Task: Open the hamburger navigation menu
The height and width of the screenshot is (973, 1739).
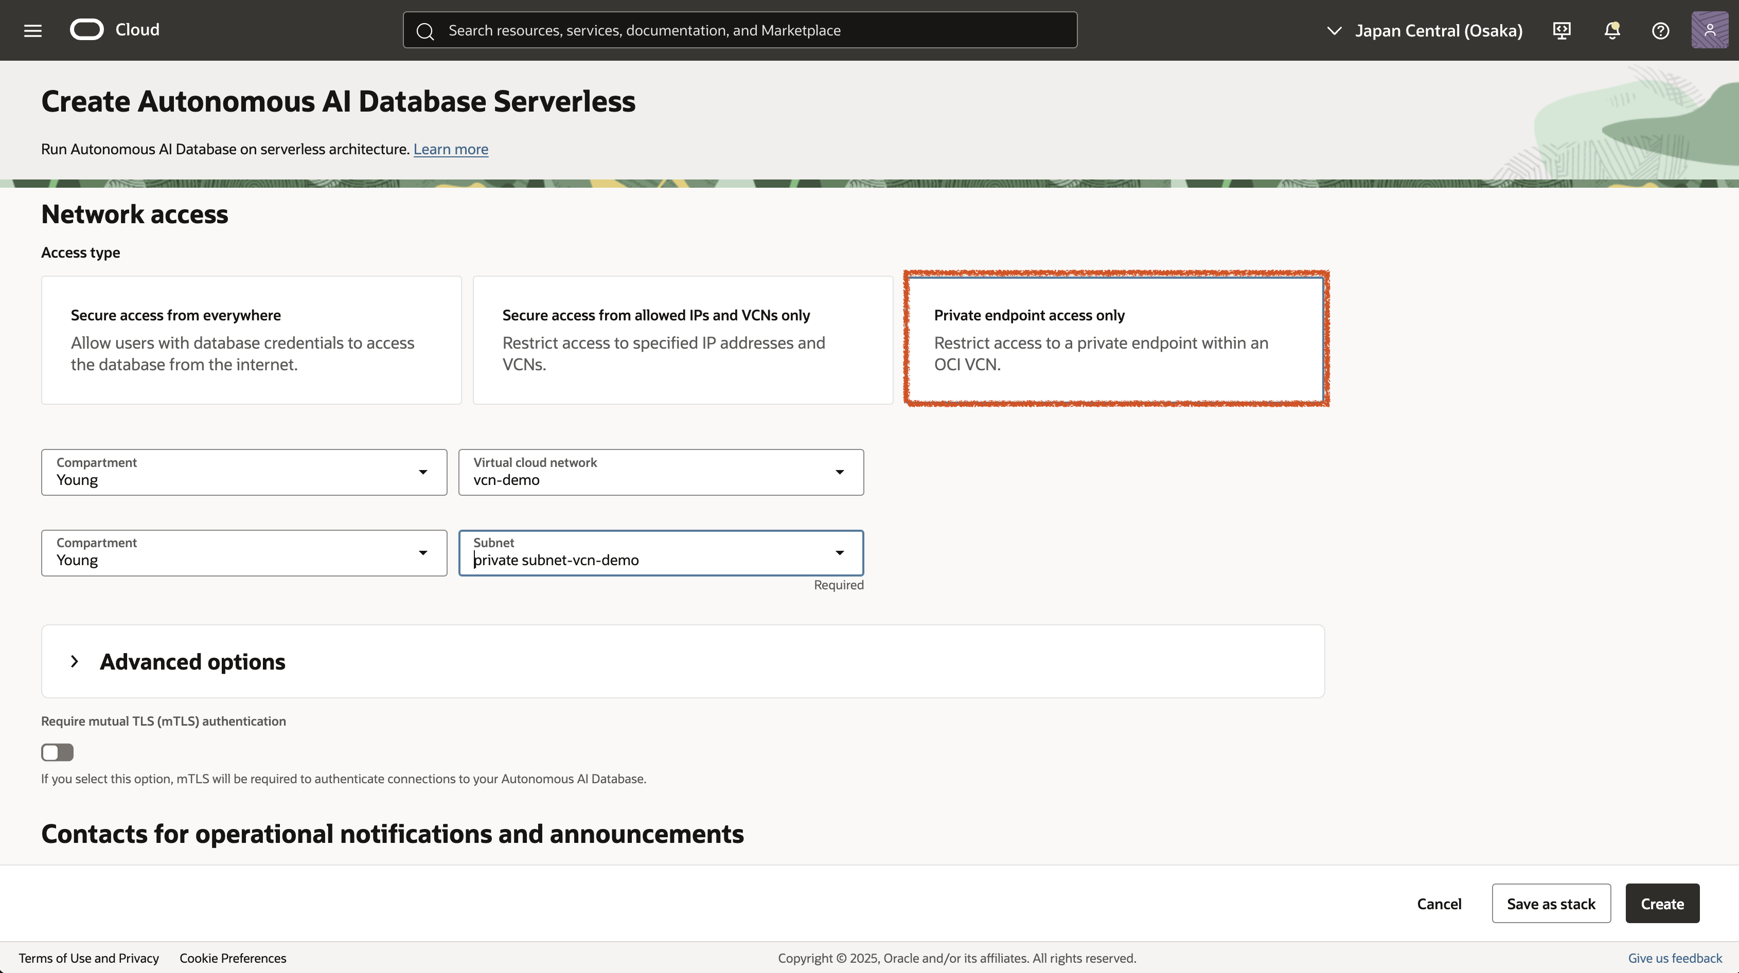Action: [32, 30]
